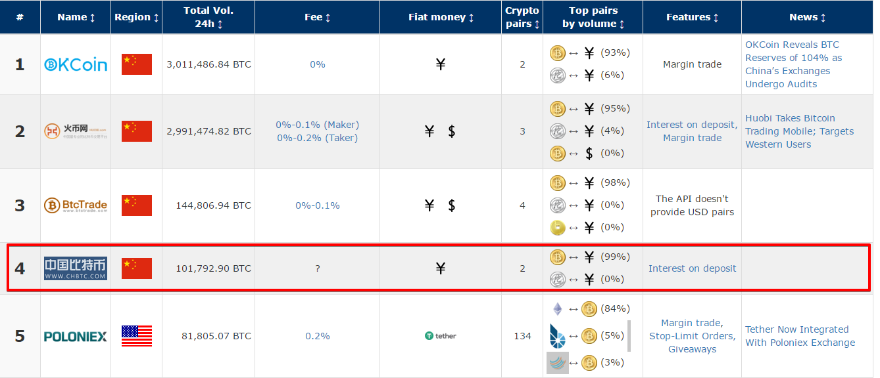
Task: Click the Bitcoin icon in OKCoin's top pairs
Action: (x=557, y=52)
